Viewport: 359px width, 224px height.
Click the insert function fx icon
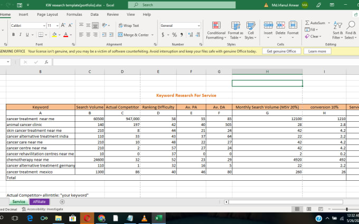pyautogui.click(x=46, y=62)
